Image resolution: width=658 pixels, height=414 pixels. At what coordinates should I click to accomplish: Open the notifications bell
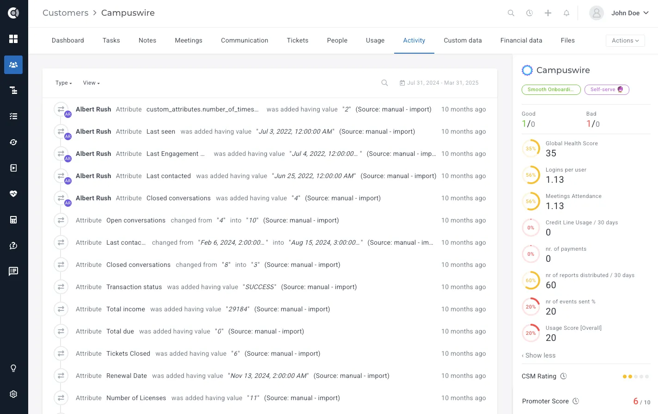567,13
